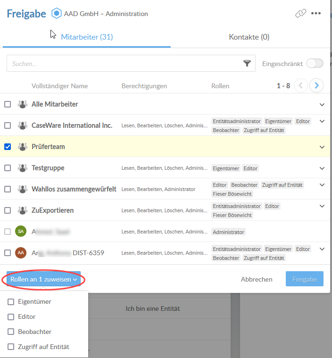Image resolution: width=332 pixels, height=358 pixels.
Task: Click Ich bin eine Entität in background
Action: click(153, 308)
